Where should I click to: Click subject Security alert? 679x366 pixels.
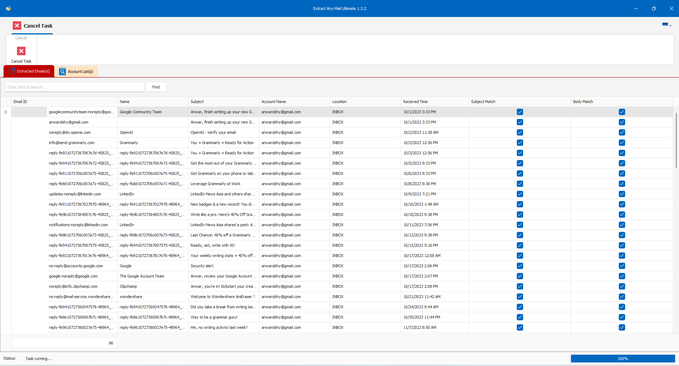[x=202, y=266]
